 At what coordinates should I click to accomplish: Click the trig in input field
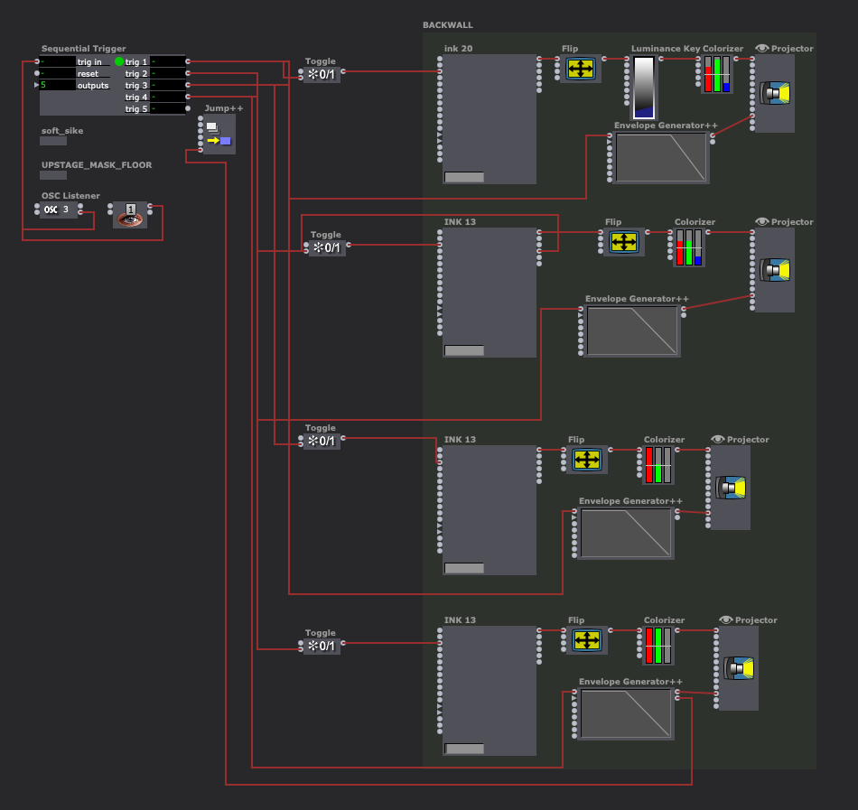pyautogui.click(x=58, y=61)
